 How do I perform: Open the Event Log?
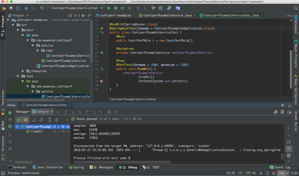(280, 167)
